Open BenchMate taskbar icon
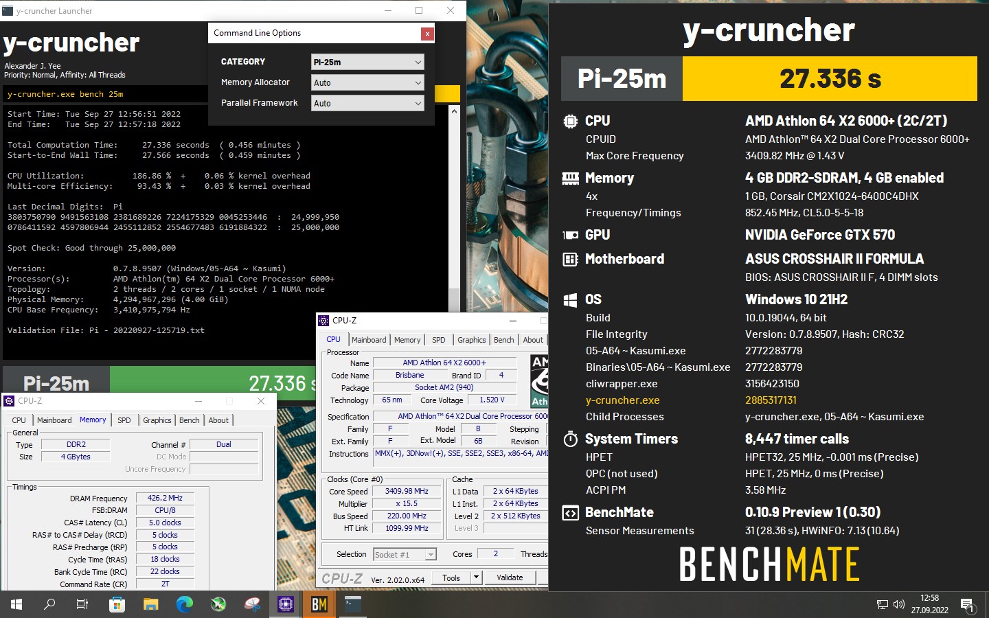This screenshot has height=618, width=989. pyautogui.click(x=319, y=604)
